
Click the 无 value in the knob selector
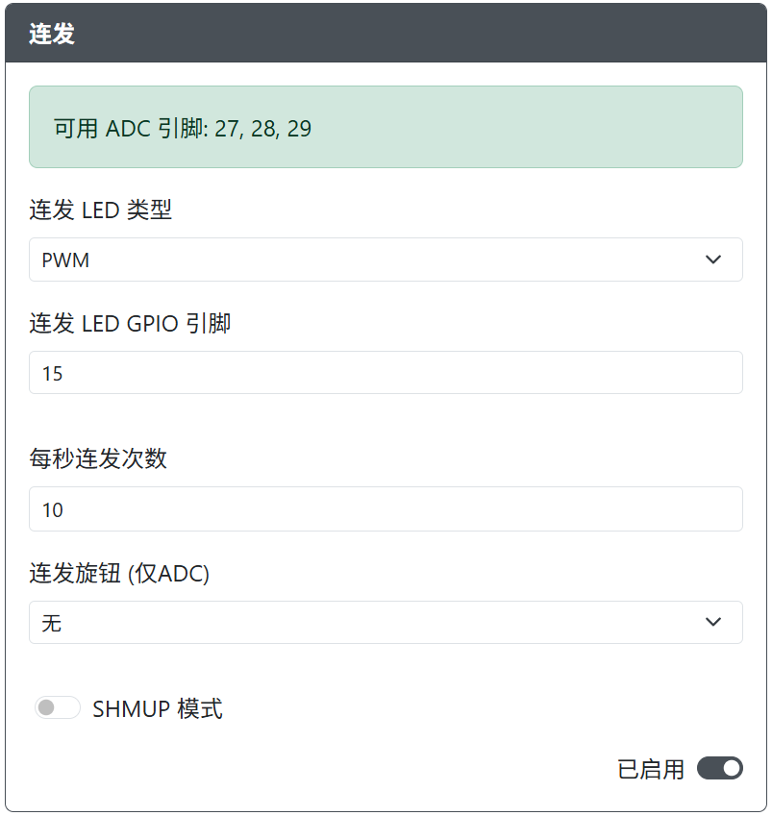tap(52, 624)
